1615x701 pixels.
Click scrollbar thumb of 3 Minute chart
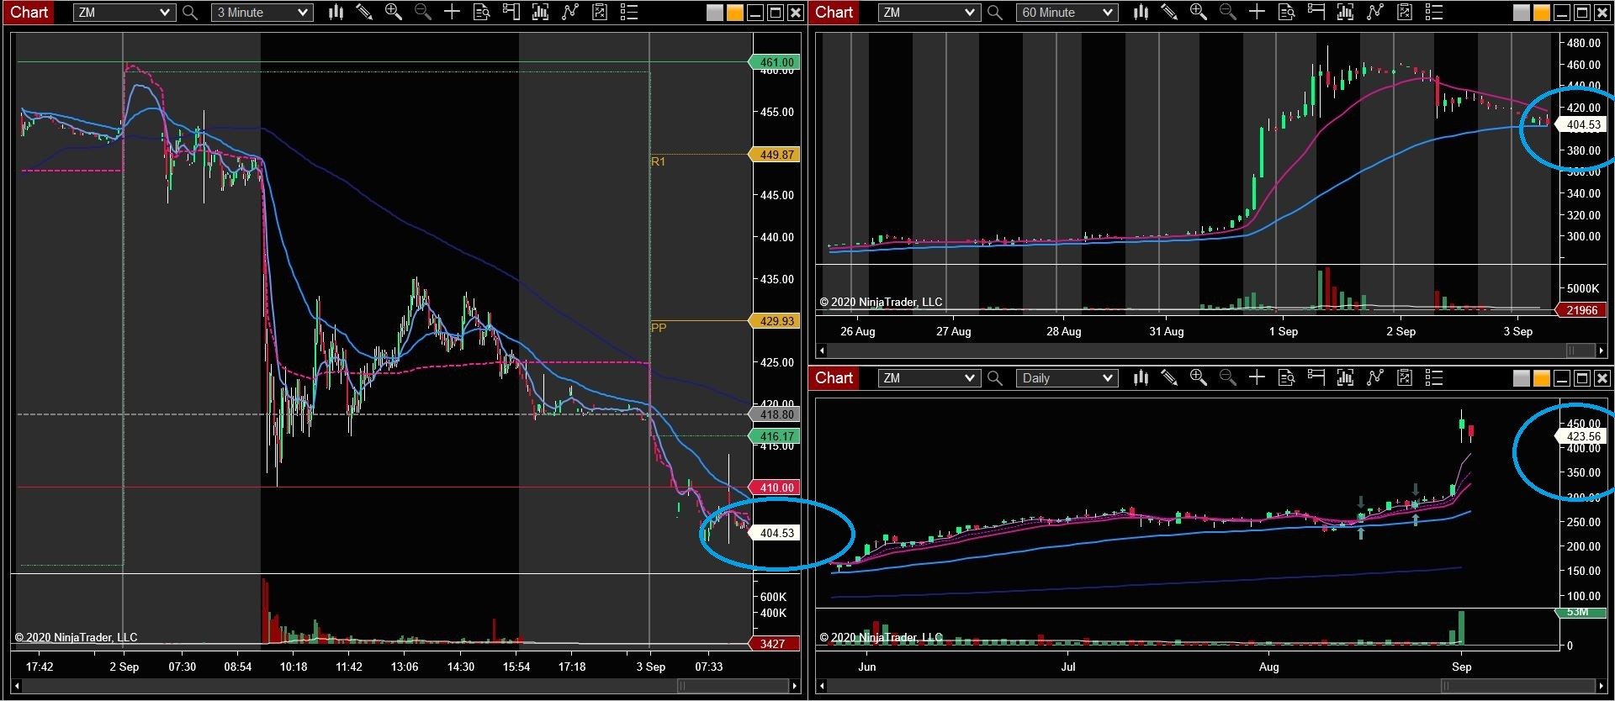[x=732, y=686]
